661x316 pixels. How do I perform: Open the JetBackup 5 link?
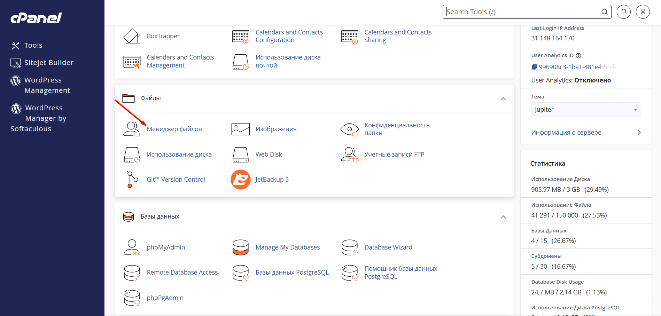tap(272, 180)
